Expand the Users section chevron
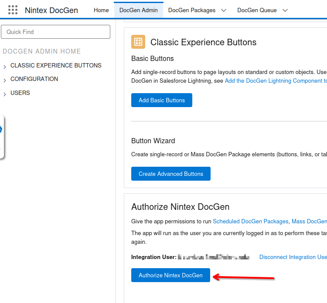Viewport: 327px width, 303px height. [5, 94]
